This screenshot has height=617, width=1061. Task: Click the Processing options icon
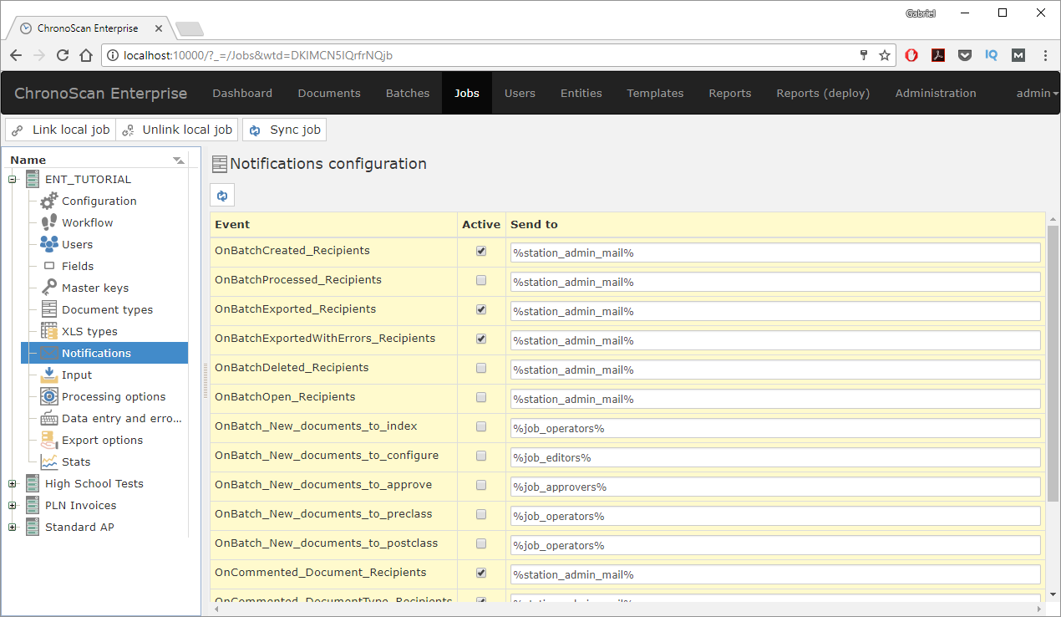pos(49,396)
